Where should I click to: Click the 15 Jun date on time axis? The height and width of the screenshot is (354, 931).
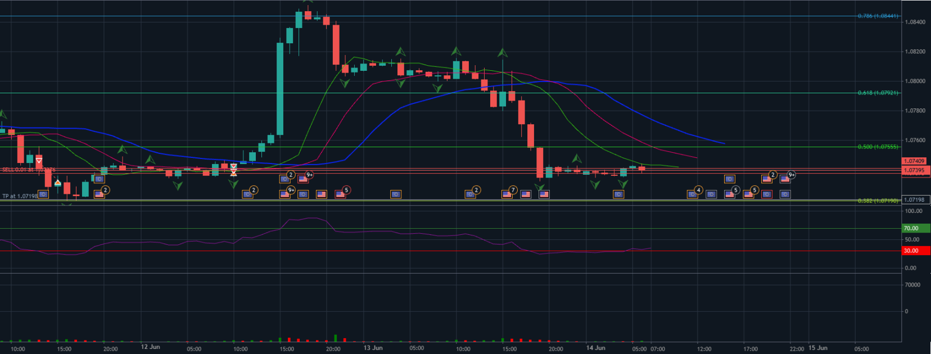pos(818,348)
